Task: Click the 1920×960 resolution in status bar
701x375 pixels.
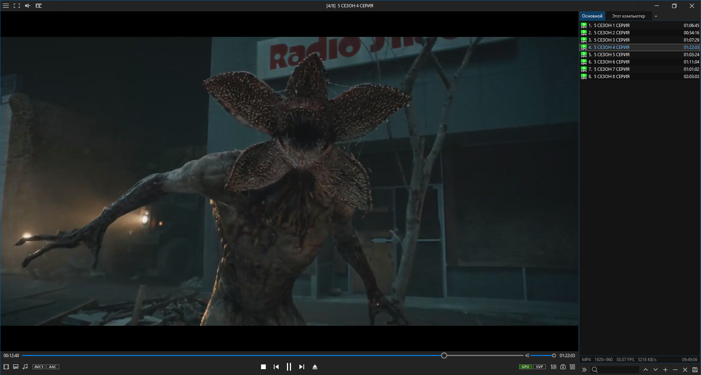Action: pos(604,360)
